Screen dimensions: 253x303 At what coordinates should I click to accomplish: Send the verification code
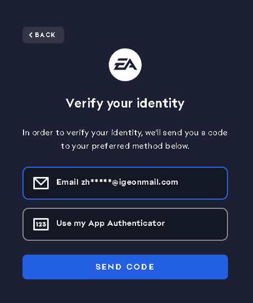pos(125,267)
